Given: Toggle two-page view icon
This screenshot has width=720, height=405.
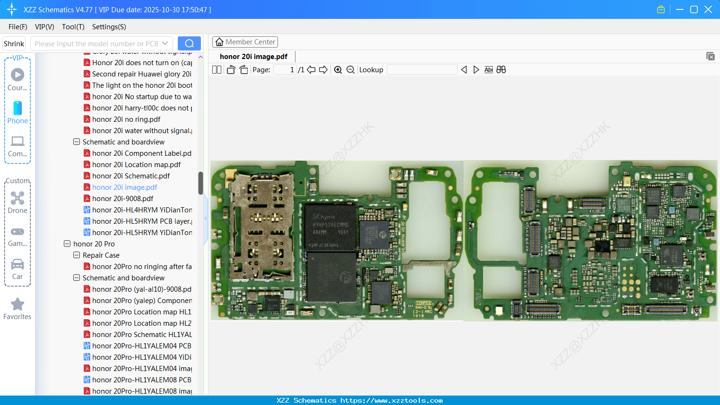Looking at the screenshot, I should coord(217,70).
